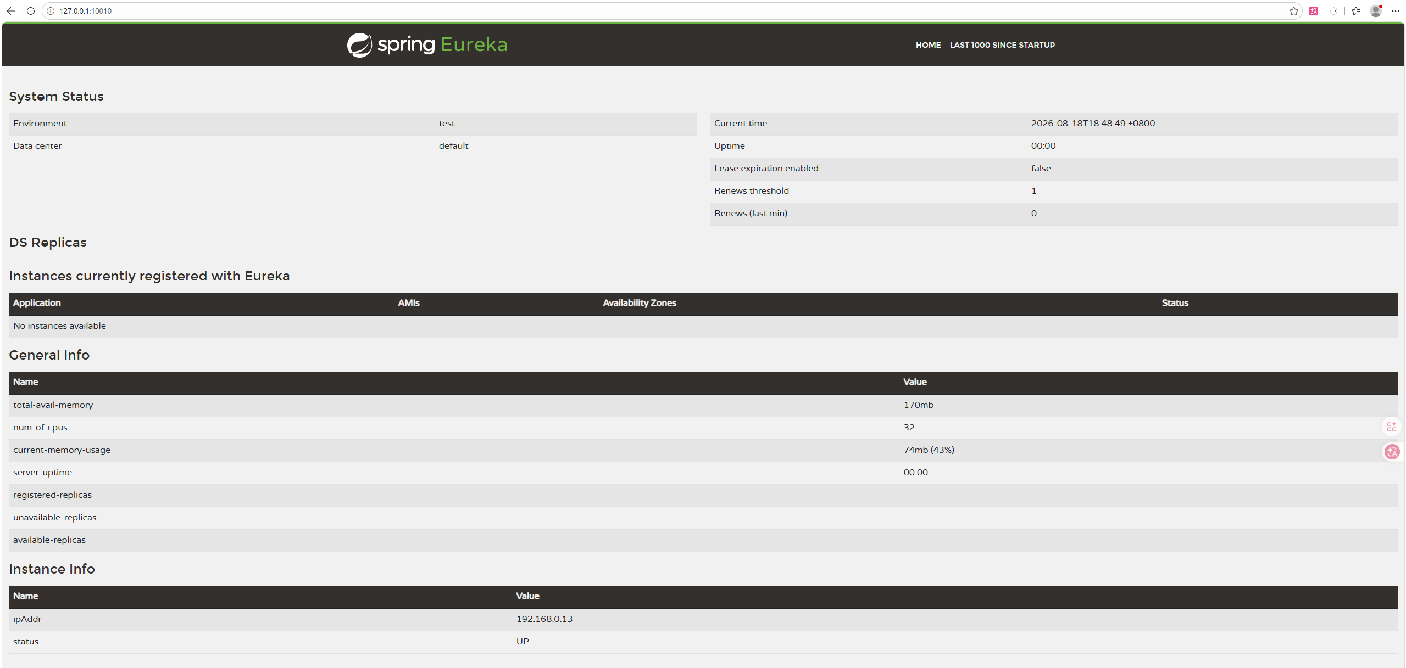This screenshot has width=1406, height=668.
Task: Select the 'UP' status value
Action: pos(522,642)
